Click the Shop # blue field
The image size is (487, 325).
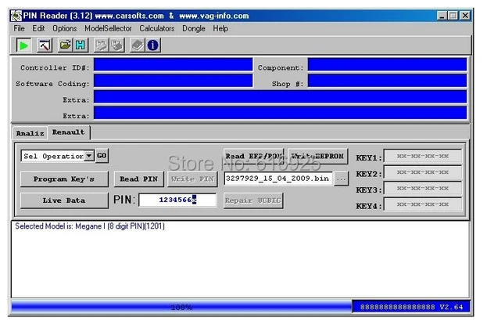point(387,81)
